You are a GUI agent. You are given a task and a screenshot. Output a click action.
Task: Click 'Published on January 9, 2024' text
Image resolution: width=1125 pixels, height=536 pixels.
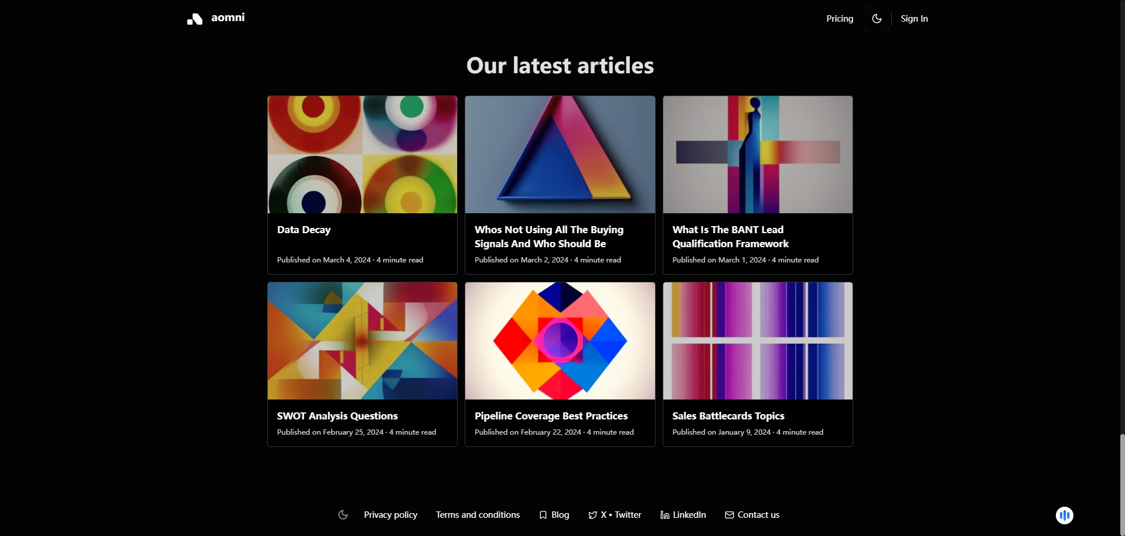[721, 432]
